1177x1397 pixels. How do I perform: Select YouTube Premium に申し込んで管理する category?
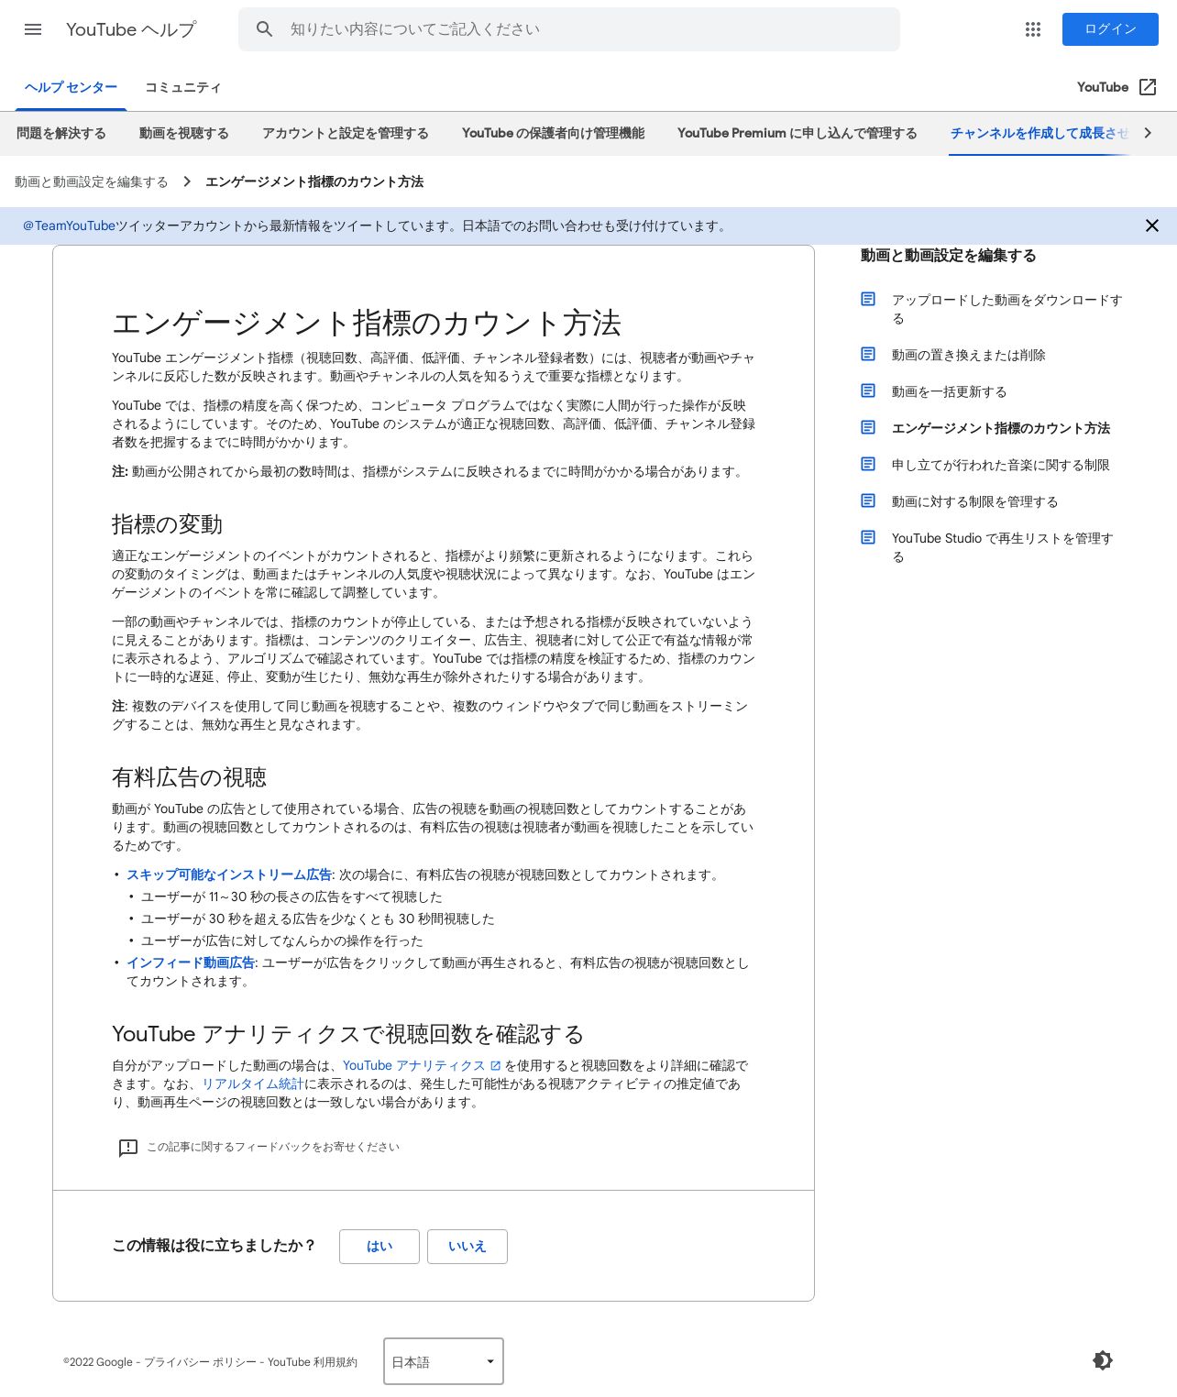pyautogui.click(x=797, y=134)
